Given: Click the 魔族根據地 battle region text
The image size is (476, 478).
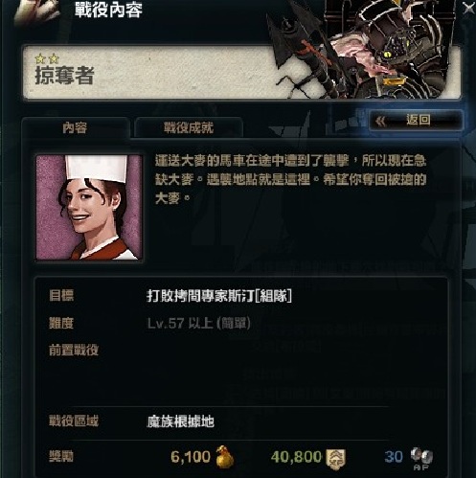Looking at the screenshot, I should (180, 421).
